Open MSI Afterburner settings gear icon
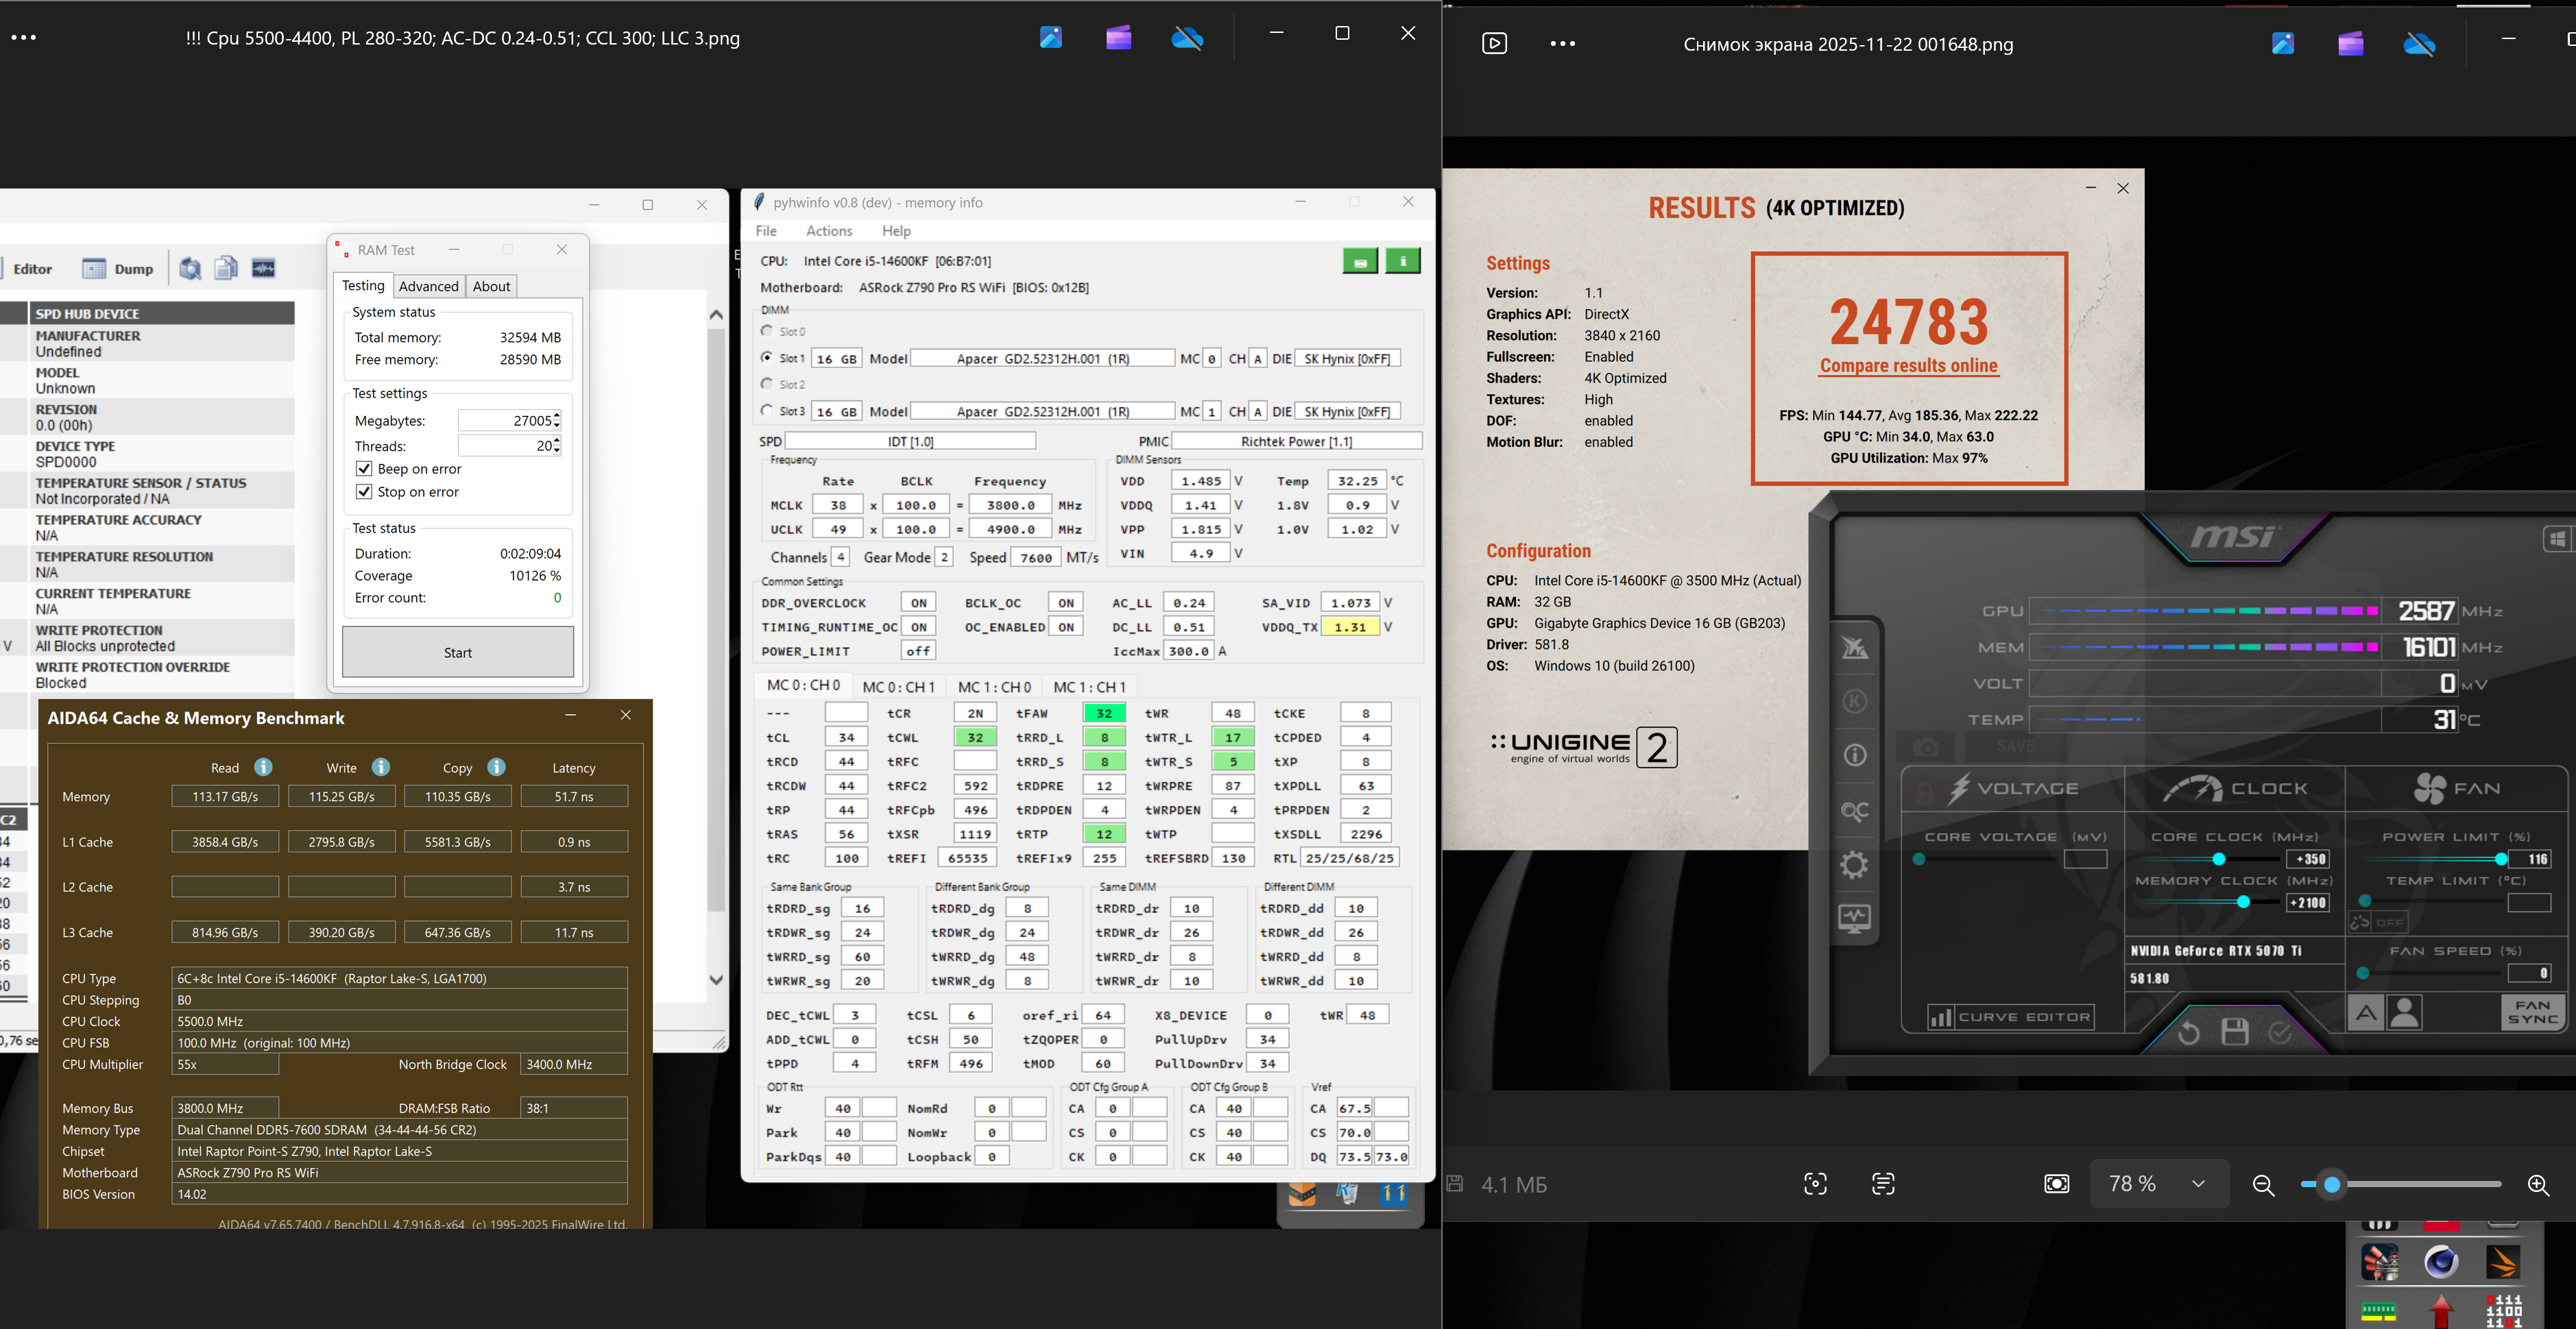The height and width of the screenshot is (1329, 2576). point(1854,865)
